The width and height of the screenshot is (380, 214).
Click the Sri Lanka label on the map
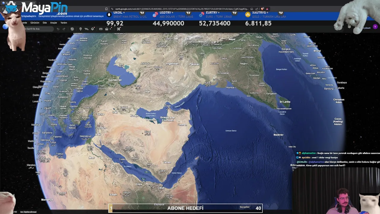(x=285, y=102)
